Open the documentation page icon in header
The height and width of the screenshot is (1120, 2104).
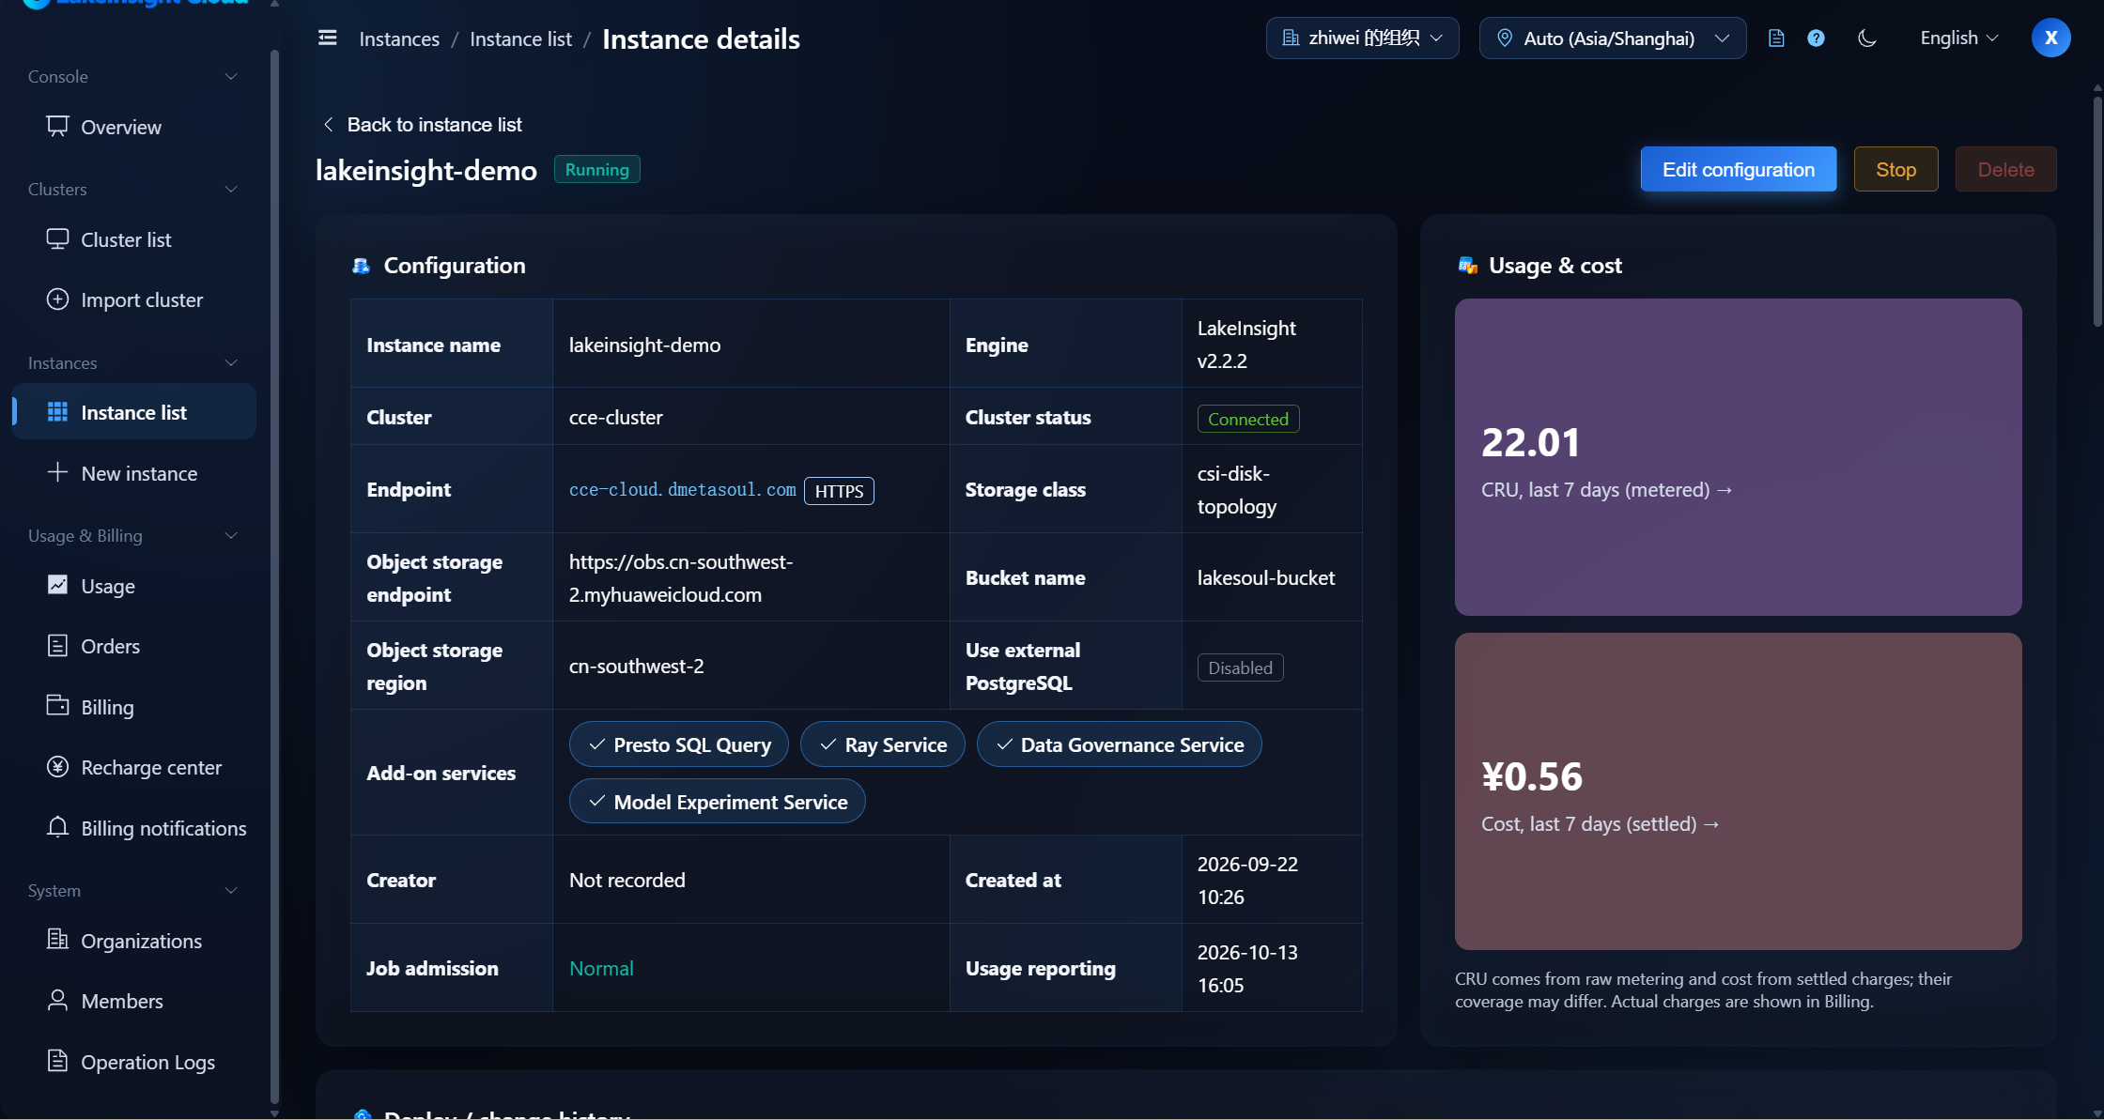[1775, 38]
